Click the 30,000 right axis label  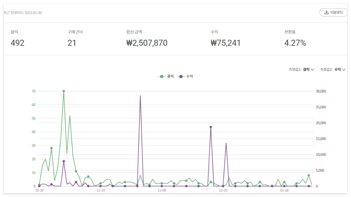(x=321, y=91)
